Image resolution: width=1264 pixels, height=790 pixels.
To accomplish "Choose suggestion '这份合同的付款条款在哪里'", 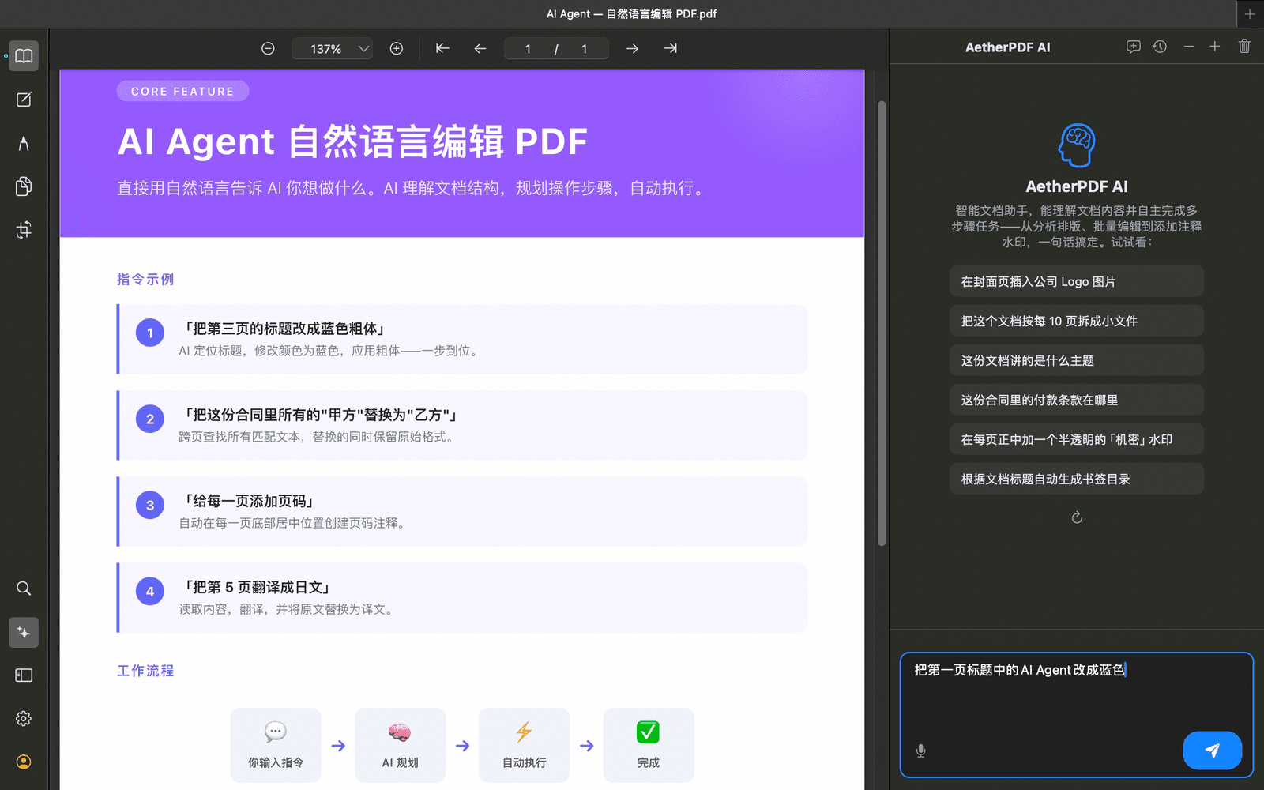I will (x=1077, y=400).
